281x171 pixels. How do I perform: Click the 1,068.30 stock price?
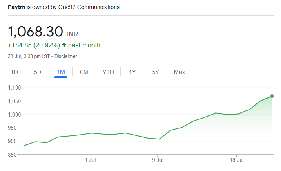pos(36,32)
